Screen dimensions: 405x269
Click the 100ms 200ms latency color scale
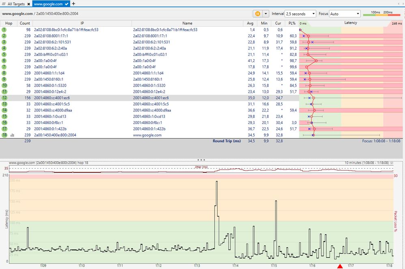pos(381,14)
